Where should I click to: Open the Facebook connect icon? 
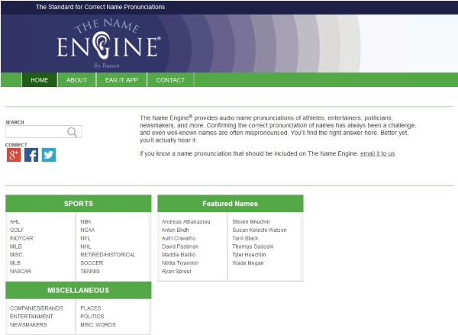coord(31,155)
